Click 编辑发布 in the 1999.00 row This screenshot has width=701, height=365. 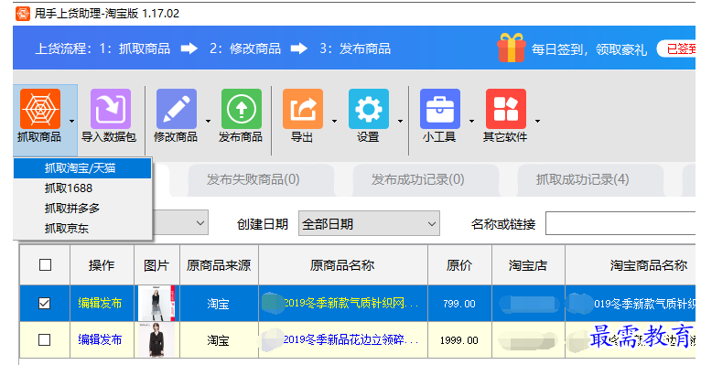click(x=100, y=339)
